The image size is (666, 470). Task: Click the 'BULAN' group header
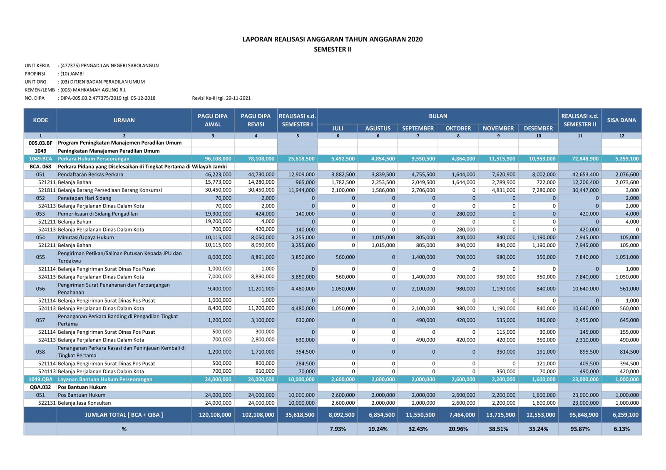click(438, 116)
